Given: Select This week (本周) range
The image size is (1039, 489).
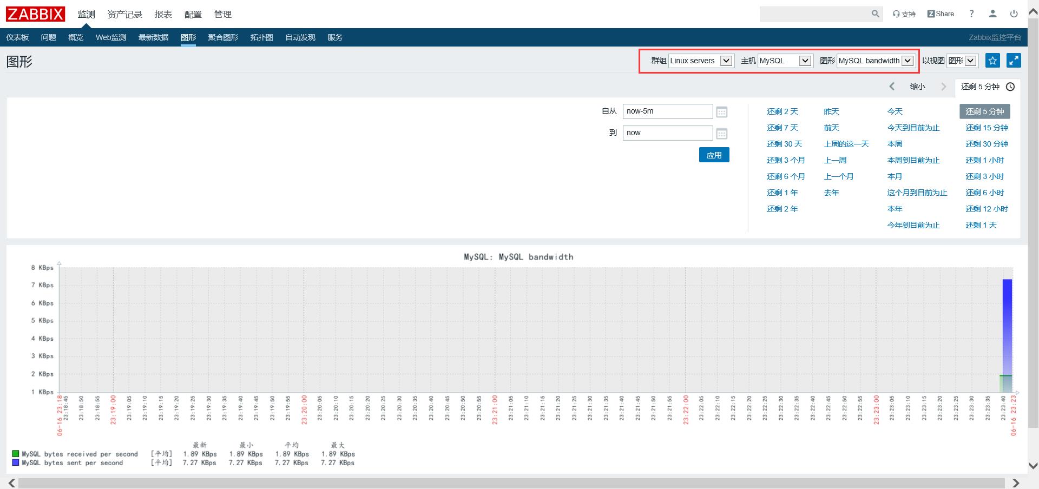Looking at the screenshot, I should pos(895,144).
